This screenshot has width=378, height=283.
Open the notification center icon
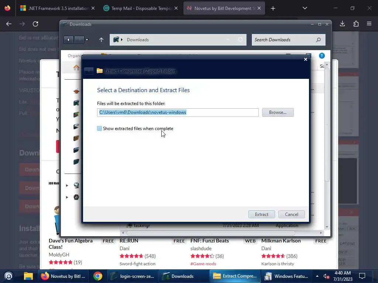point(362,276)
